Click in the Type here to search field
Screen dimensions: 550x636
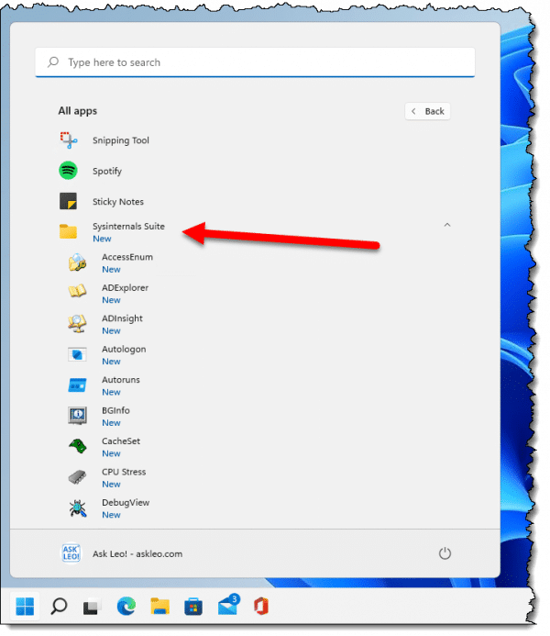tap(255, 62)
